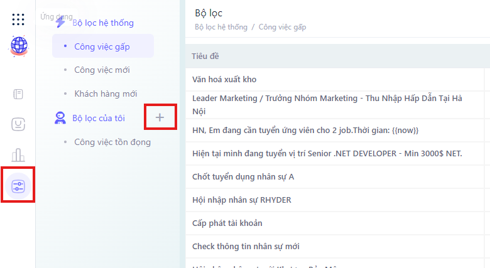
Task: Select 'Bộ lọc hệ thống' section heading
Action: click(x=103, y=23)
